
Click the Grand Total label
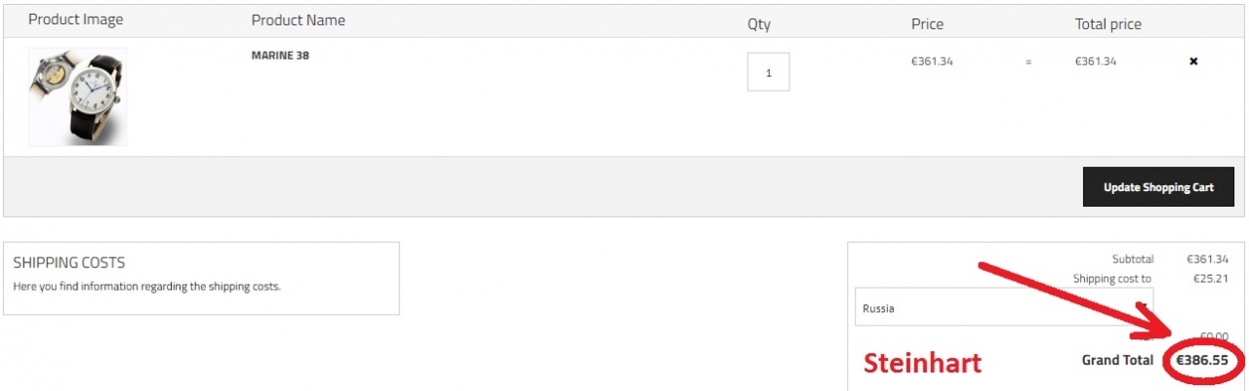click(x=1117, y=361)
